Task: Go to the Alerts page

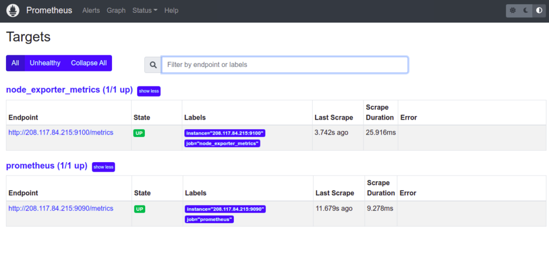Action: tap(91, 11)
